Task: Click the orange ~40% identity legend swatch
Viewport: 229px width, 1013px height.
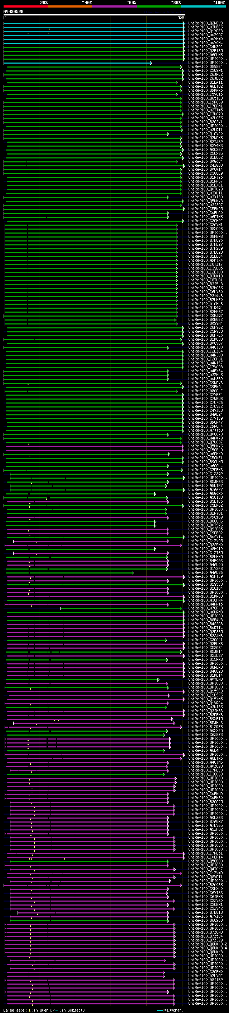Action: 70,6
